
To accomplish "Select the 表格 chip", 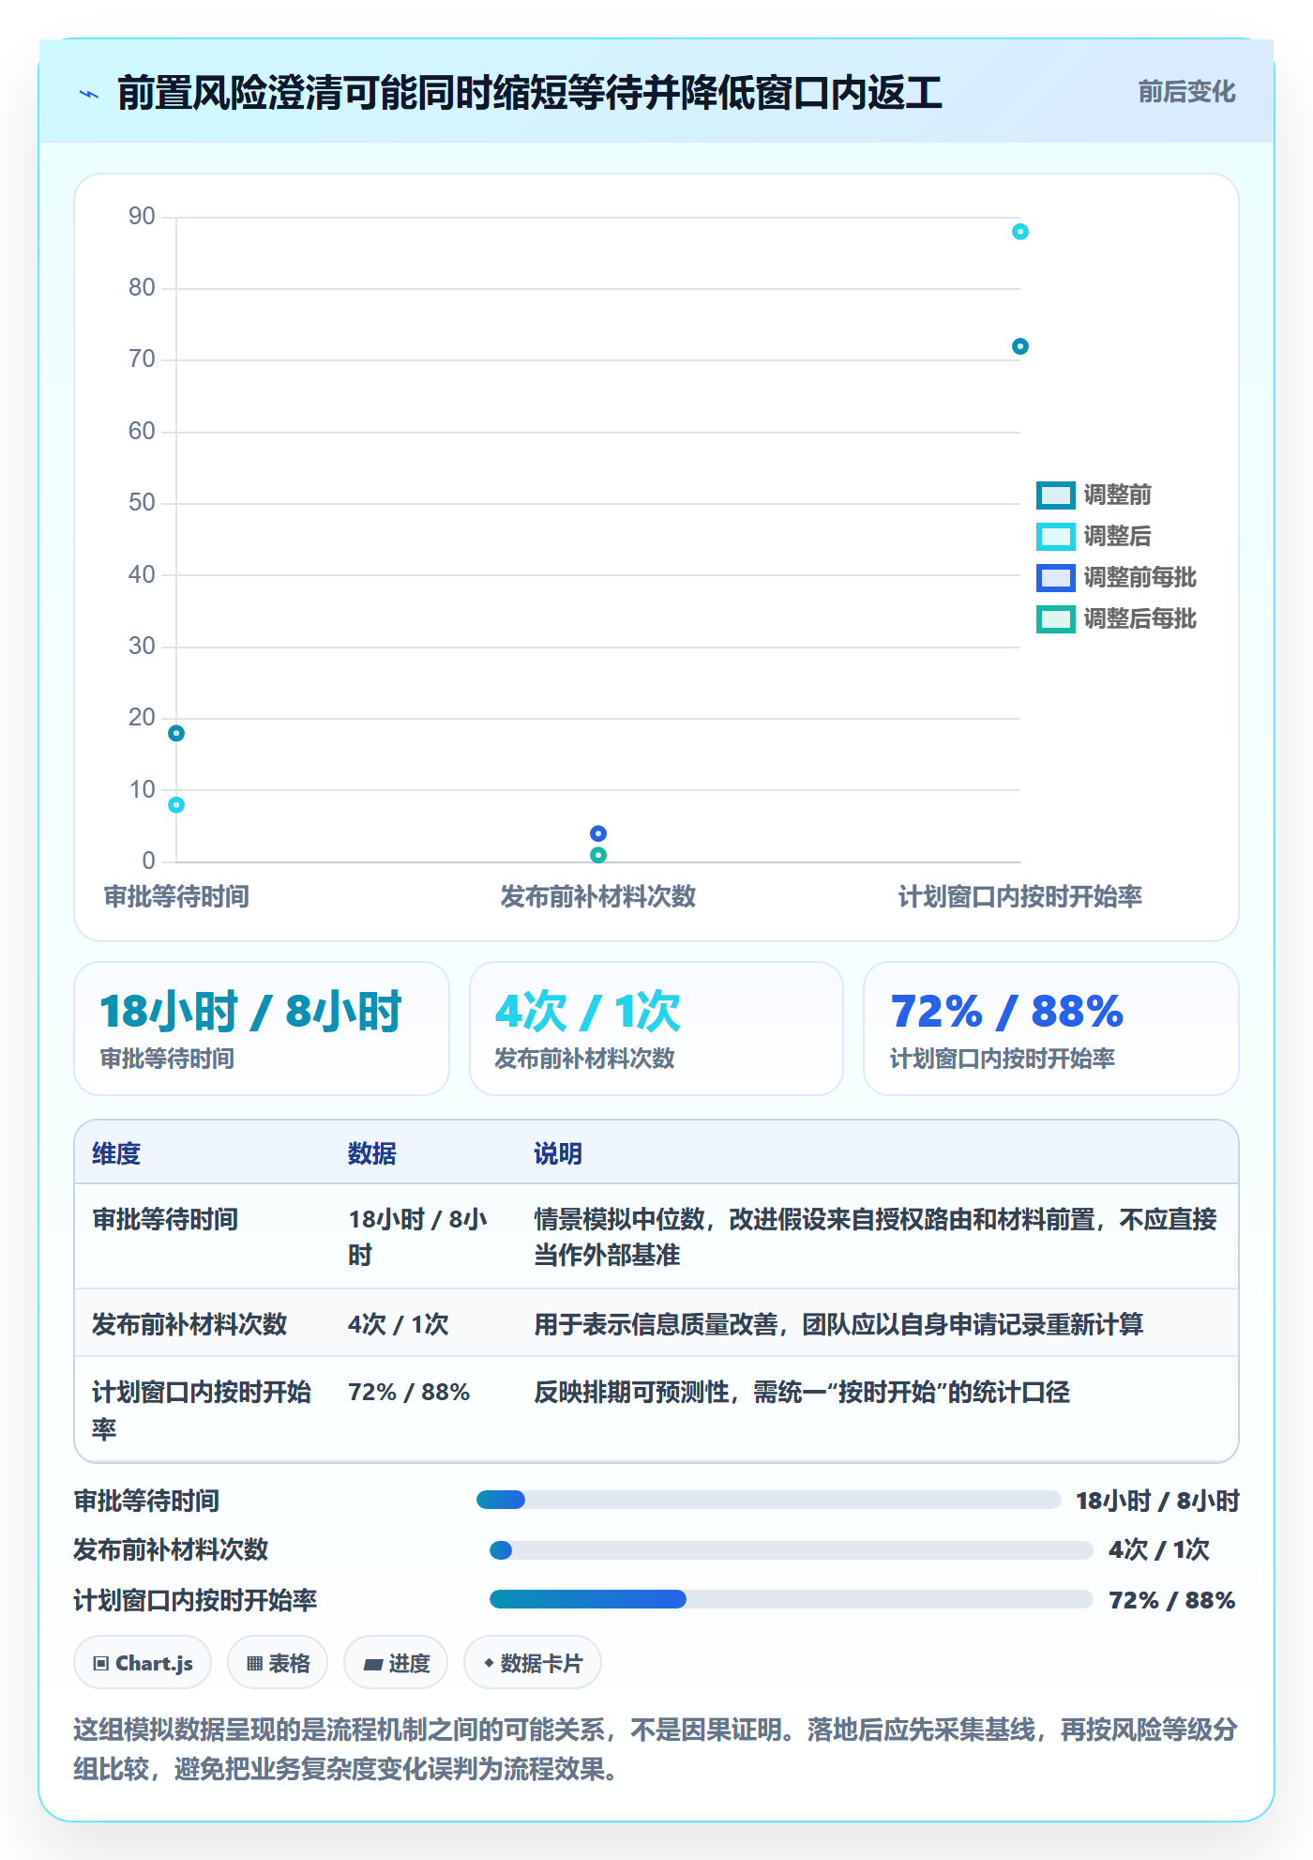I will click(278, 1663).
